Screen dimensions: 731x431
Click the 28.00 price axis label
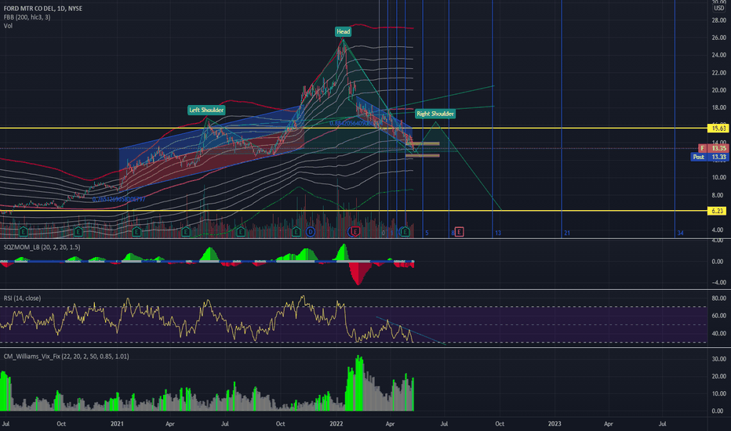tap(719, 20)
